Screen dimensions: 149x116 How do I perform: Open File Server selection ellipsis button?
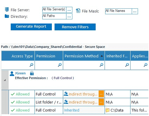[x=69, y=10]
